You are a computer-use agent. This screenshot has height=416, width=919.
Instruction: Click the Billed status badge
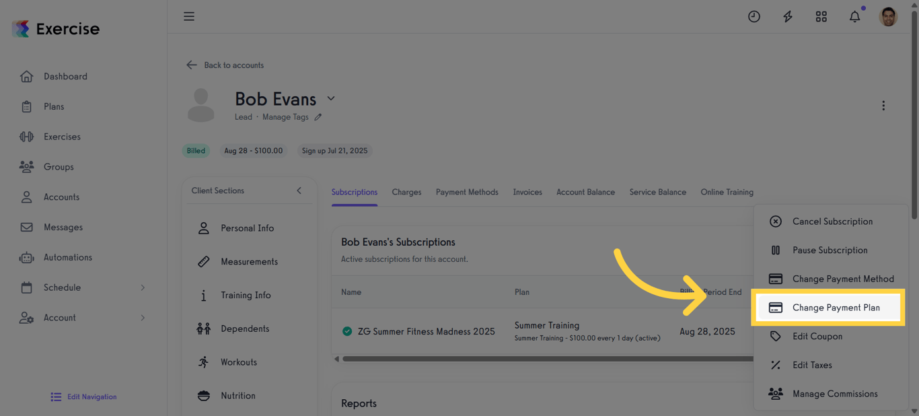click(x=196, y=151)
